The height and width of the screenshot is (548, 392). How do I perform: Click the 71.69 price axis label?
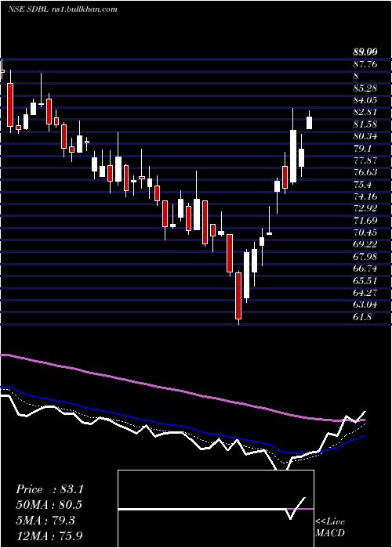[x=365, y=221]
